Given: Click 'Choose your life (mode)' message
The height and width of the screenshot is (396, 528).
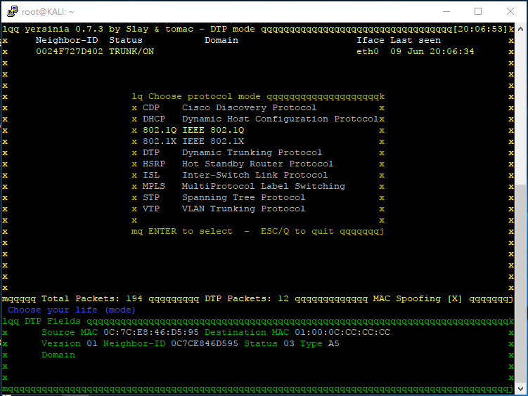Looking at the screenshot, I should (72, 310).
